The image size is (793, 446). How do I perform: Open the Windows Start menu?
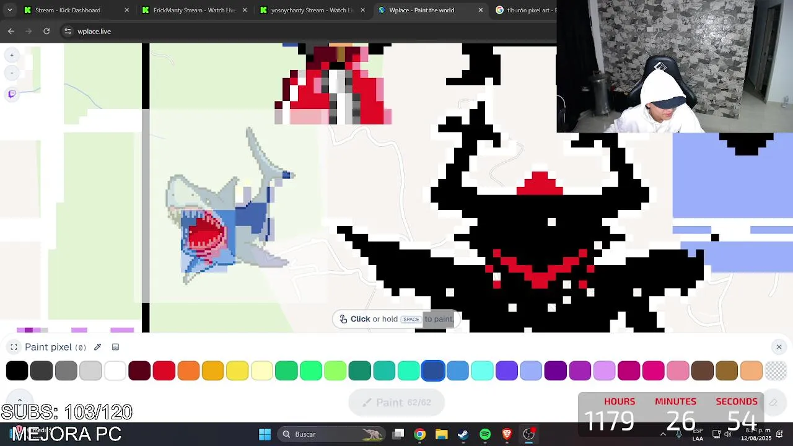click(265, 434)
